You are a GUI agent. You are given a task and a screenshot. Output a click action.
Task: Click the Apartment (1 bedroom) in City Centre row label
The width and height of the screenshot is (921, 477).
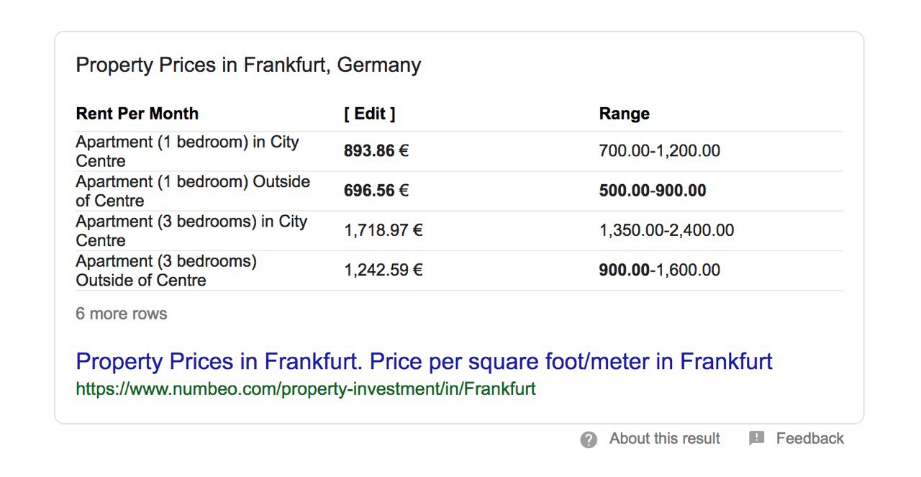click(x=187, y=151)
